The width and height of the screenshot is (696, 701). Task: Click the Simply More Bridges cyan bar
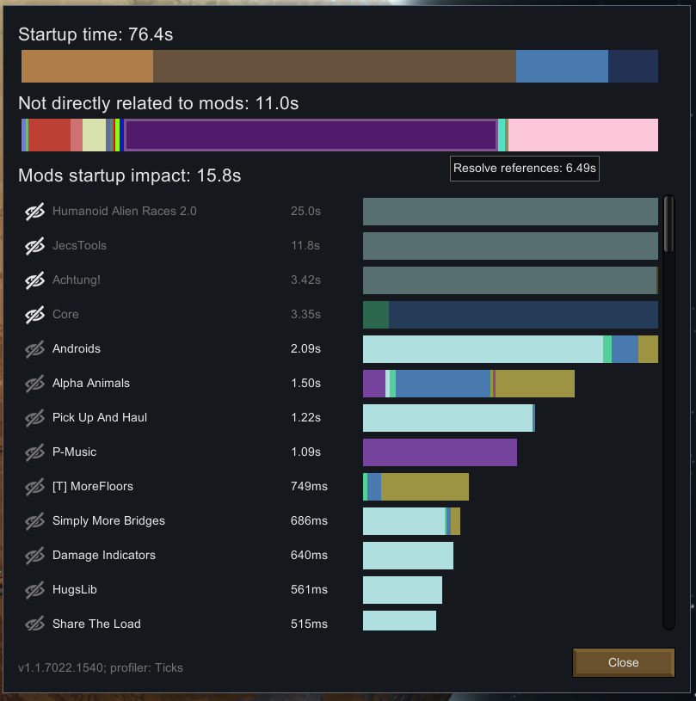point(403,521)
